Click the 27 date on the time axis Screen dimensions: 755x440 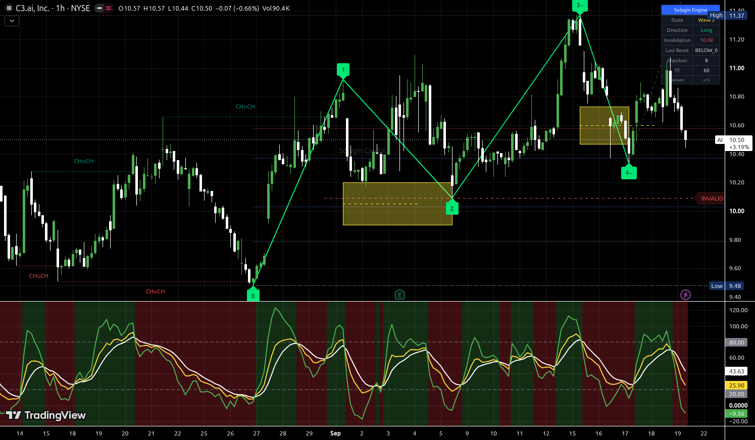coord(257,433)
